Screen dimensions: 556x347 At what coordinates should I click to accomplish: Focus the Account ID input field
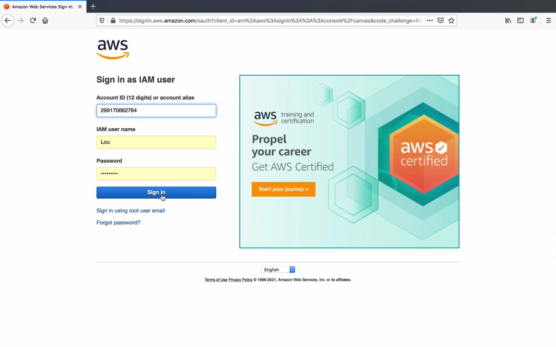(156, 110)
